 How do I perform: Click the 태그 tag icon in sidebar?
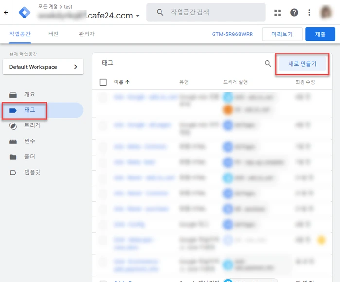(x=13, y=110)
